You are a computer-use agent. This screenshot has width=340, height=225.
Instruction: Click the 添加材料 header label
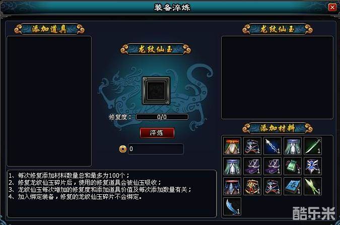[x=278, y=128]
